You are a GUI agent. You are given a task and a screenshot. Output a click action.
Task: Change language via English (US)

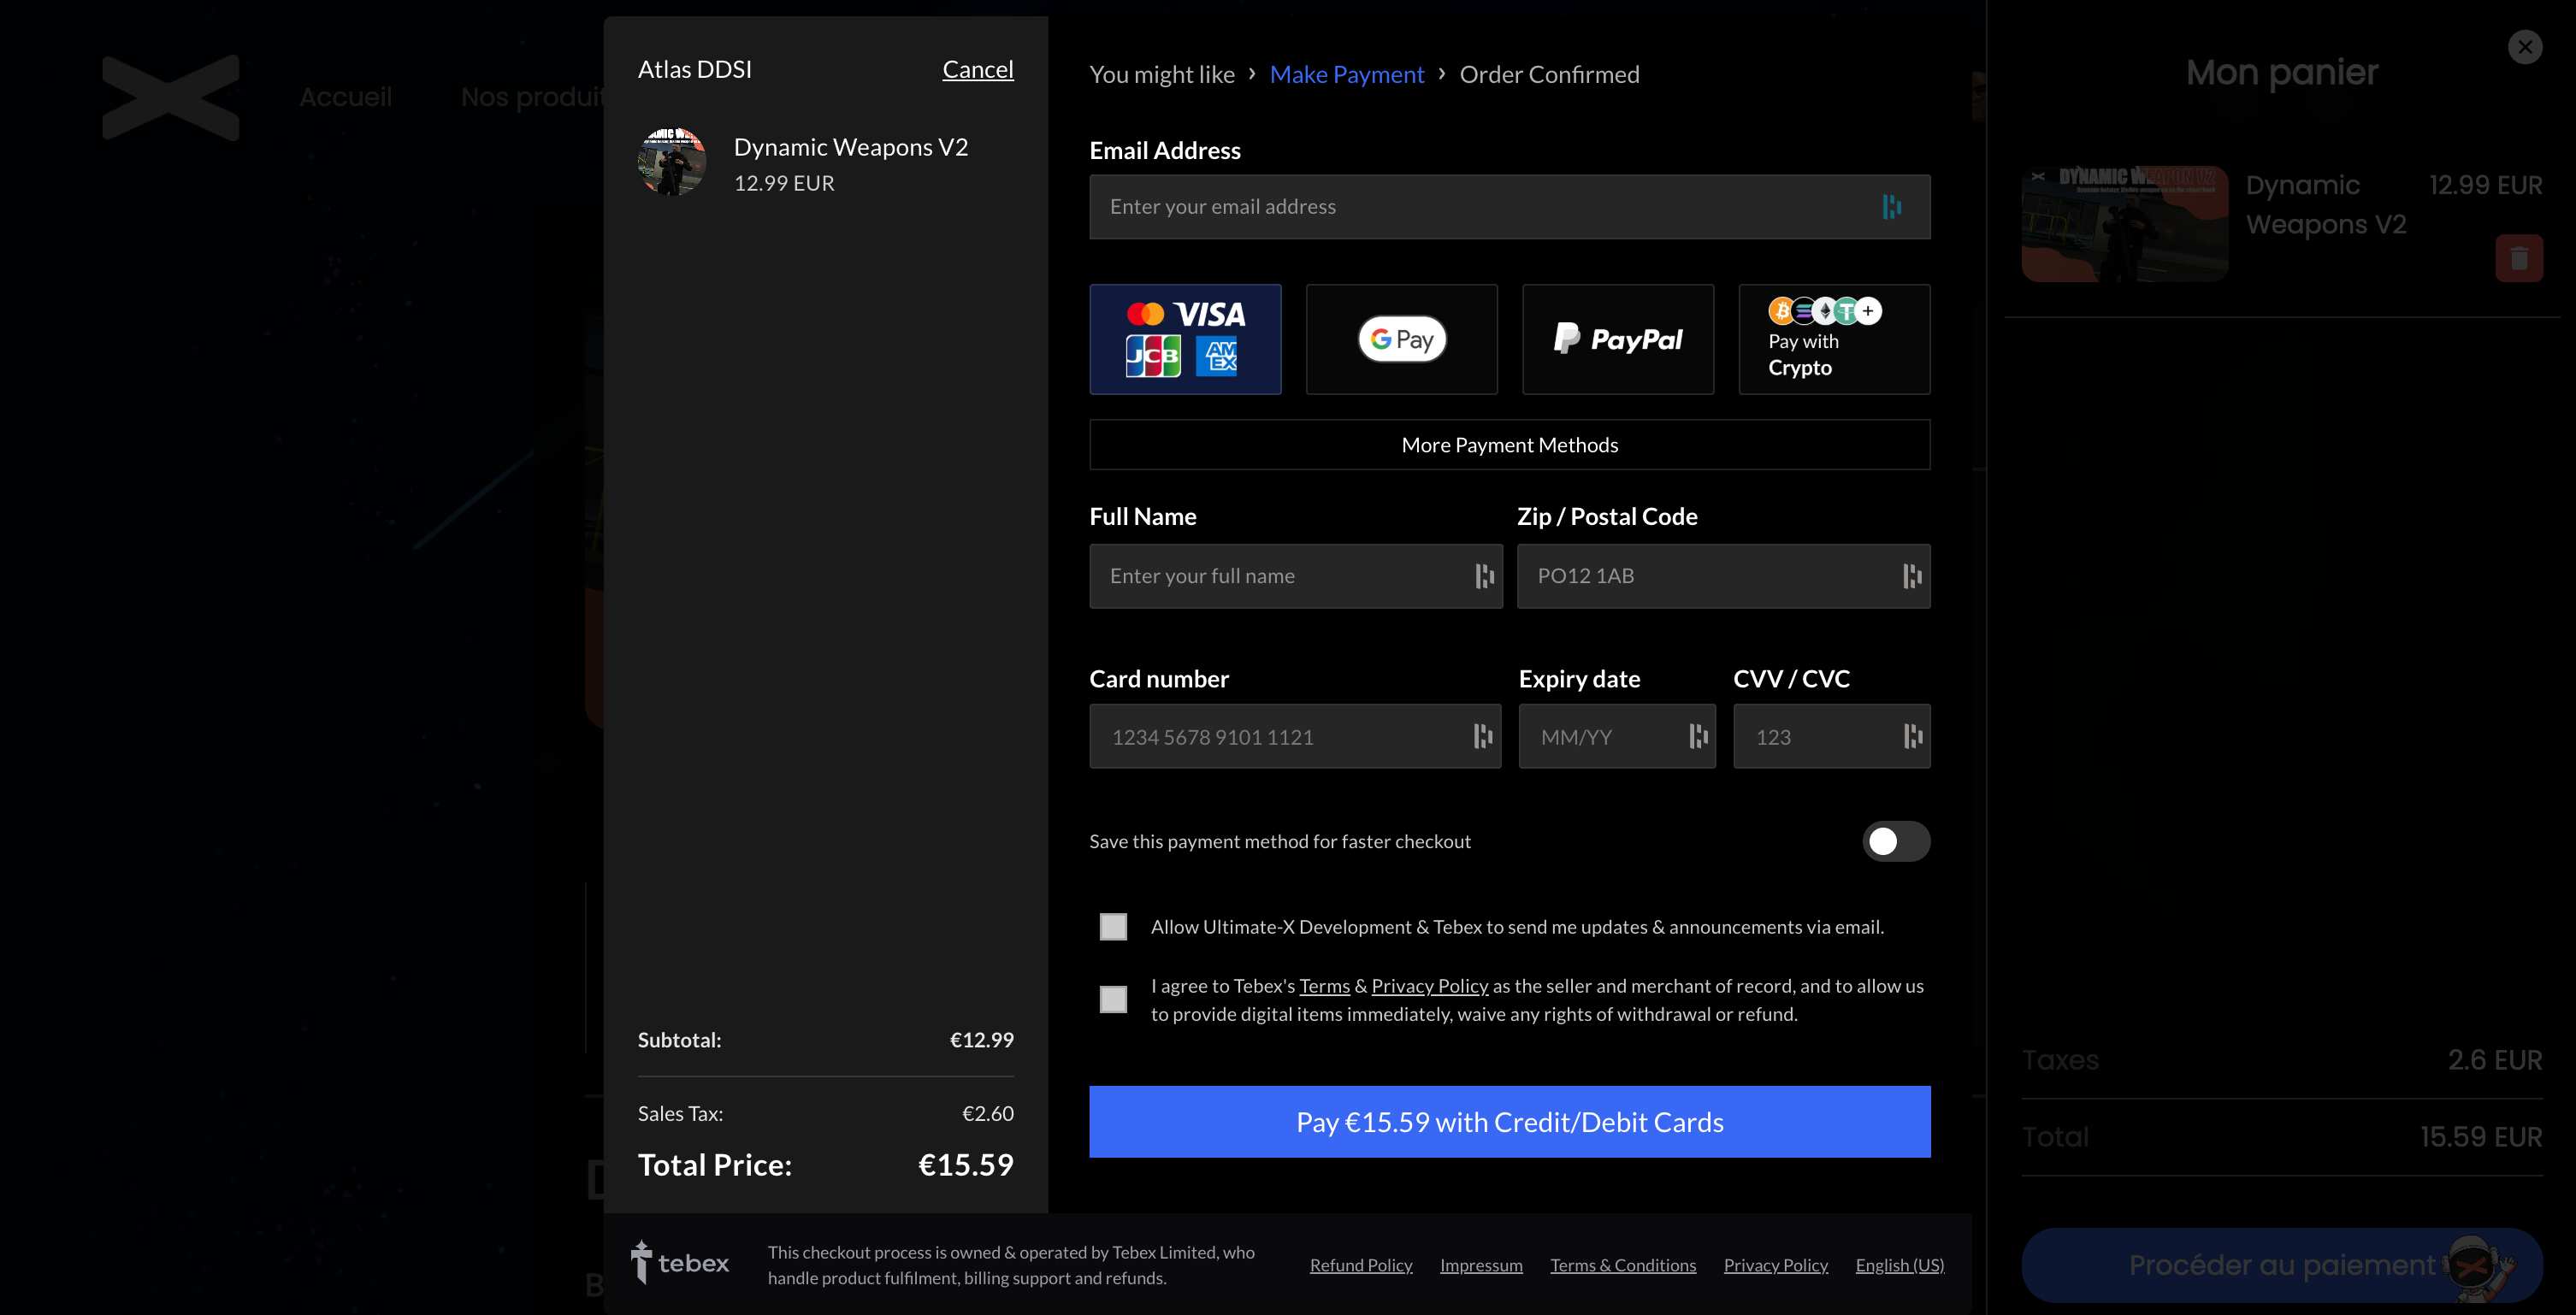coord(1900,1265)
